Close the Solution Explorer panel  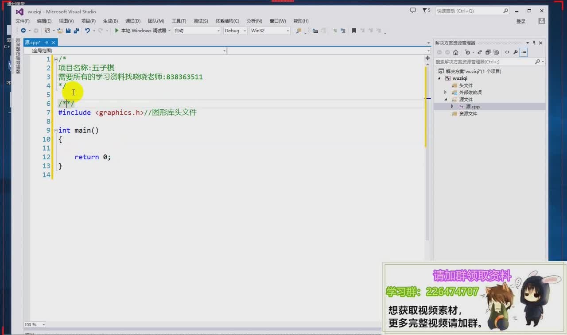[541, 42]
